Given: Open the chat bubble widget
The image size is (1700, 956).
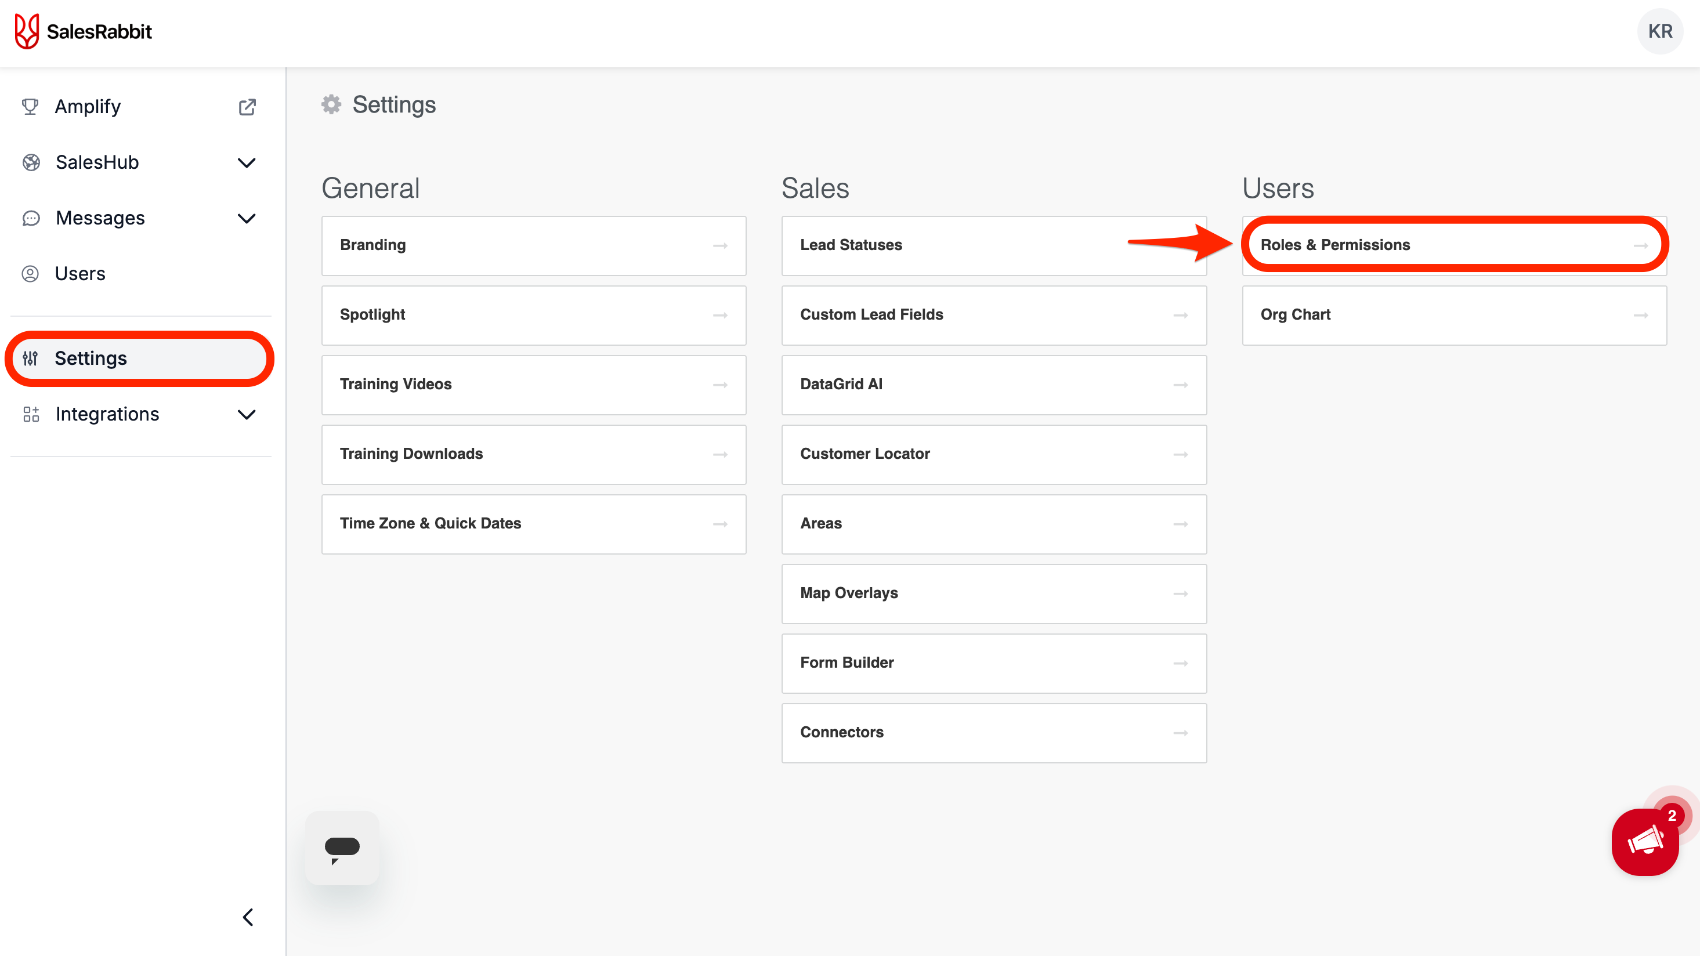Looking at the screenshot, I should tap(342, 848).
